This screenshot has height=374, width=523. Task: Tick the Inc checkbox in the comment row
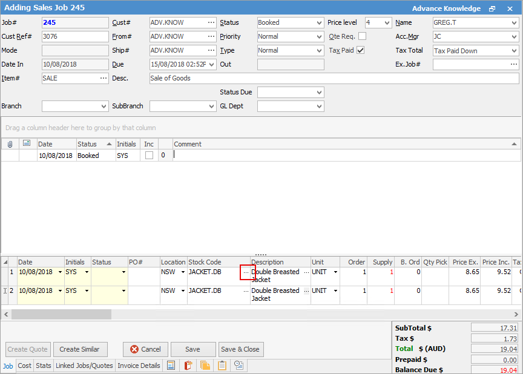pos(149,156)
